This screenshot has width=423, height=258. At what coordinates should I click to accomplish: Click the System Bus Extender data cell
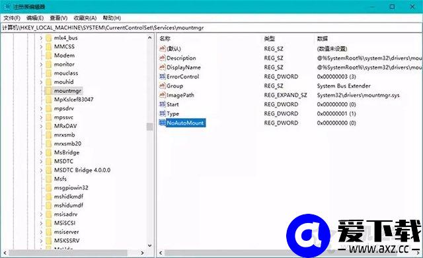click(344, 86)
